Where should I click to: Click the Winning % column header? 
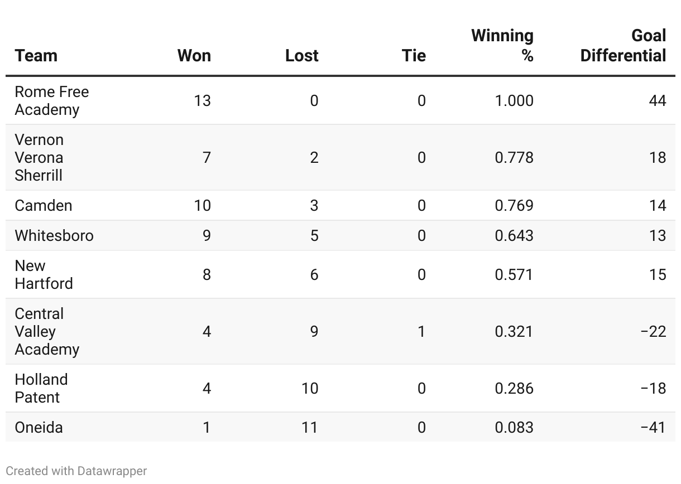pyautogui.click(x=502, y=45)
